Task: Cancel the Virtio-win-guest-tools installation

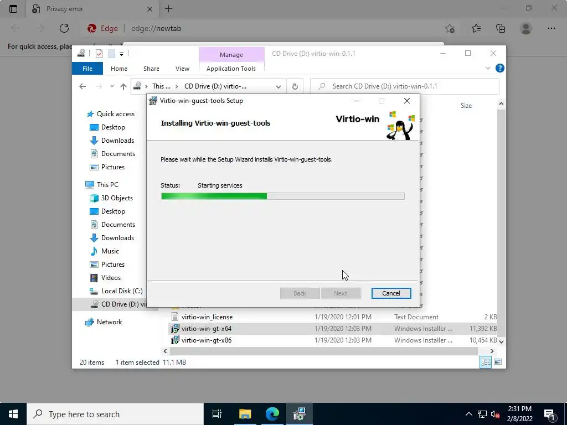Action: click(391, 293)
